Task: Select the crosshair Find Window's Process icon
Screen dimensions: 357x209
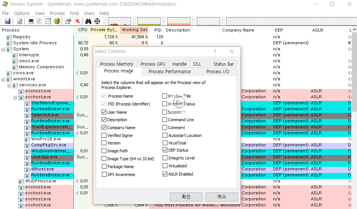Action: pyautogui.click(x=97, y=21)
